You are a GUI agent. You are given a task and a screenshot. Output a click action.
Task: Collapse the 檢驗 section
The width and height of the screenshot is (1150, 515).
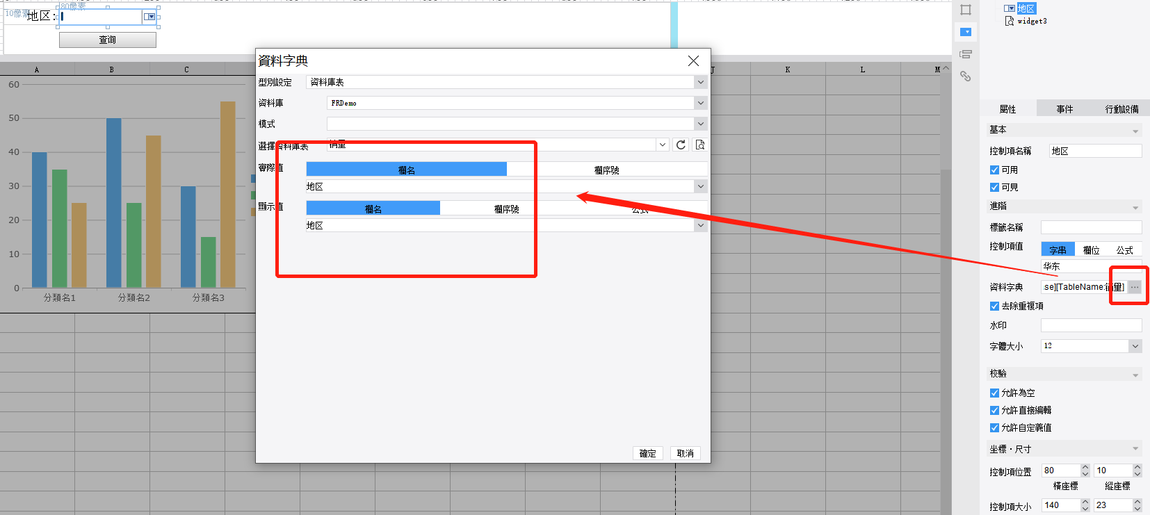click(x=1135, y=375)
